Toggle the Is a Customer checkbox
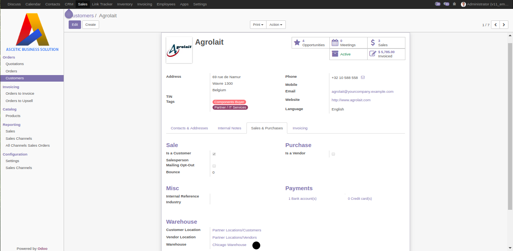 click(214, 154)
